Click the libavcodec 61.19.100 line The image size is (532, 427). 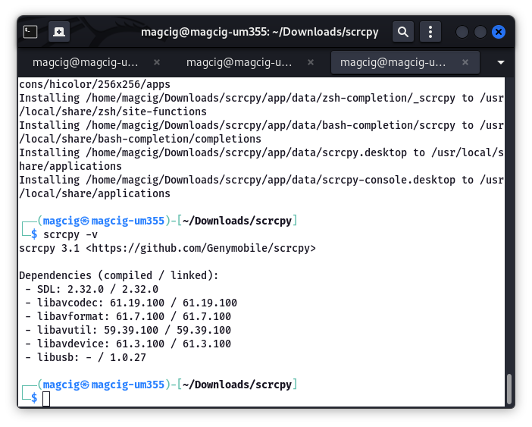pyautogui.click(x=131, y=303)
